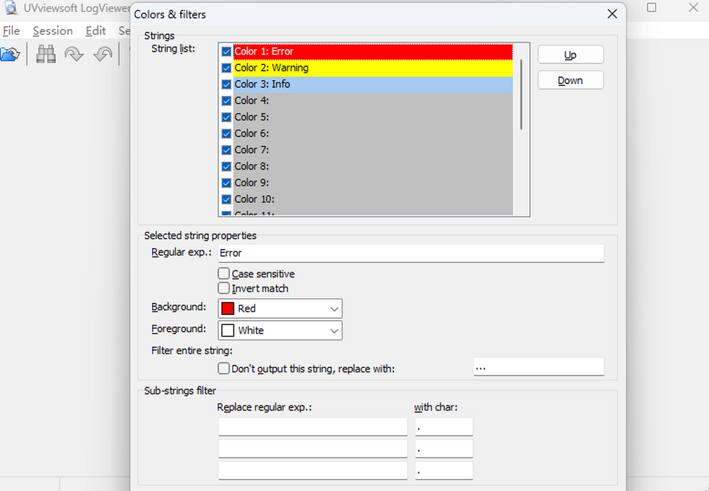The image size is (709, 491).
Task: Click the Regular exp. input field
Action: [411, 253]
